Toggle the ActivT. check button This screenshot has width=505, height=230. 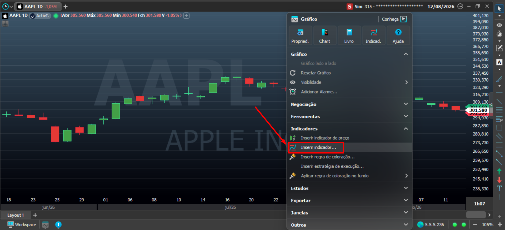tap(40, 16)
